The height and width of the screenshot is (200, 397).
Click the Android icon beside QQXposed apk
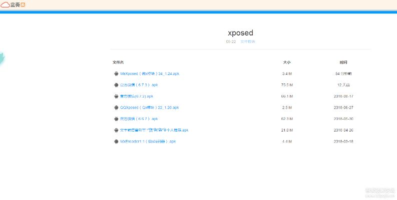pyautogui.click(x=116, y=107)
